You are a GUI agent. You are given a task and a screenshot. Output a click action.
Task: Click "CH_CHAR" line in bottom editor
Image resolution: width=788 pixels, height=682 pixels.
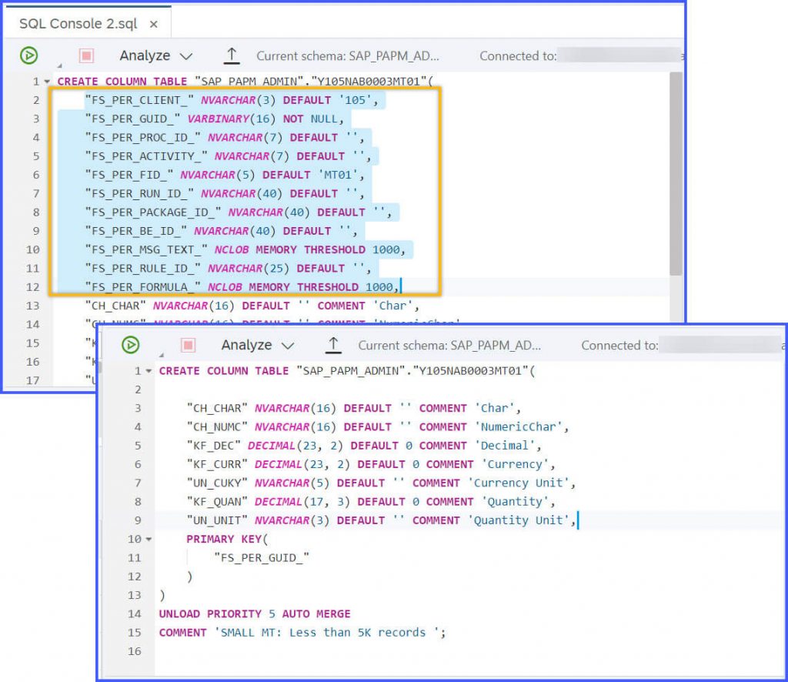coord(354,408)
